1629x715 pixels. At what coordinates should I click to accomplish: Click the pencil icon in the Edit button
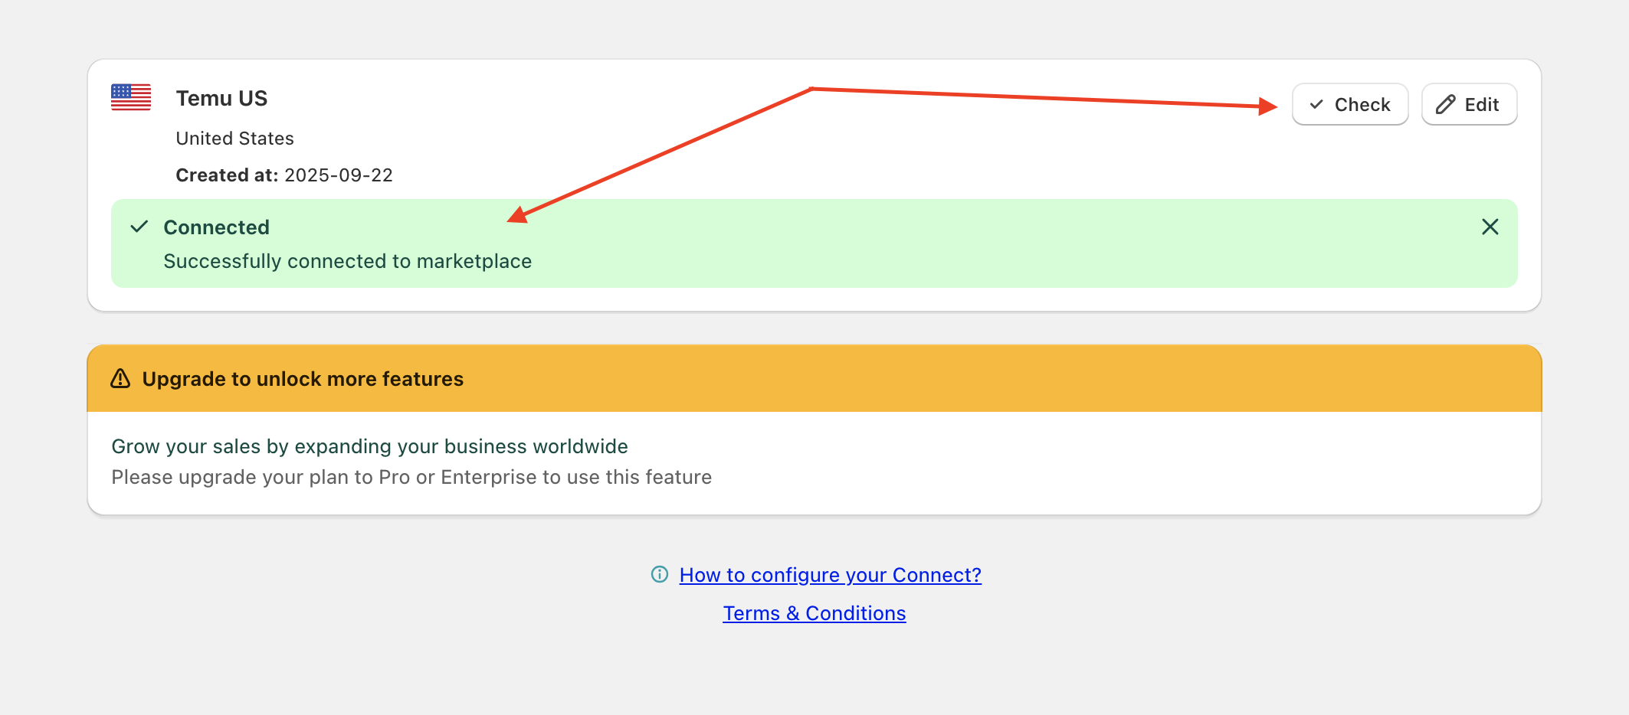pos(1444,104)
